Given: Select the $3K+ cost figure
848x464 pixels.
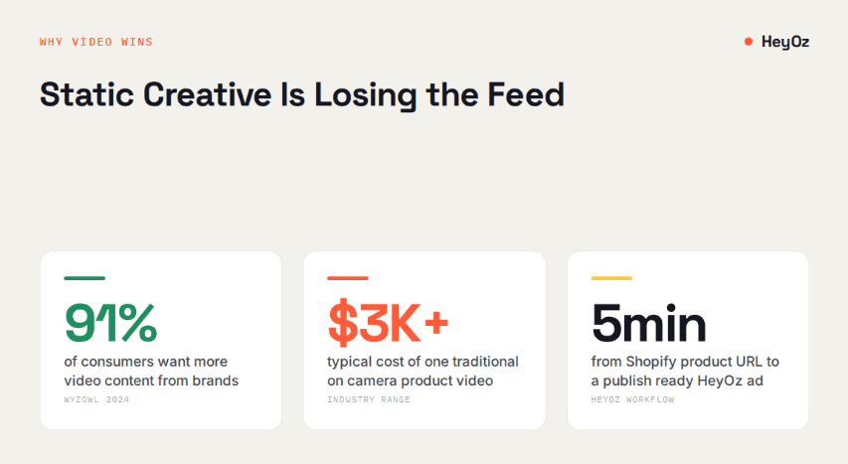Looking at the screenshot, I should pos(388,323).
